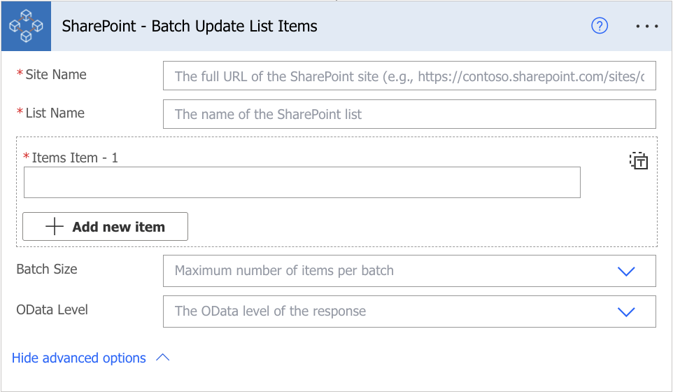Open the OData Level dropdown field
673x392 pixels.
click(x=409, y=311)
